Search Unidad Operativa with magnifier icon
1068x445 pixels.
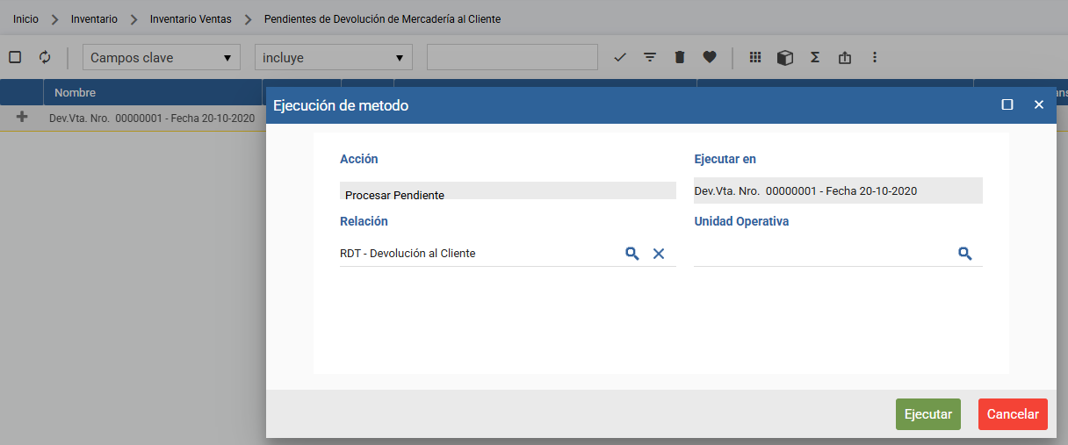pos(964,254)
